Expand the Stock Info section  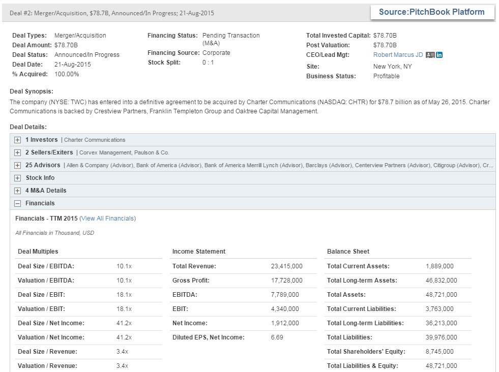click(17, 178)
